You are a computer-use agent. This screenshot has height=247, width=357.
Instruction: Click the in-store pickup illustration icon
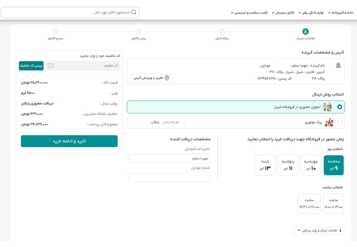point(328,107)
